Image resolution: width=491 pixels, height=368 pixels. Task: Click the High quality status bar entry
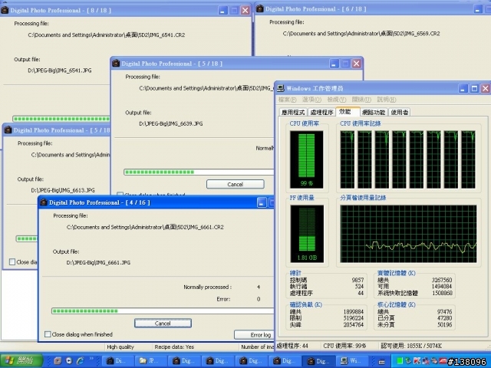coord(120,347)
